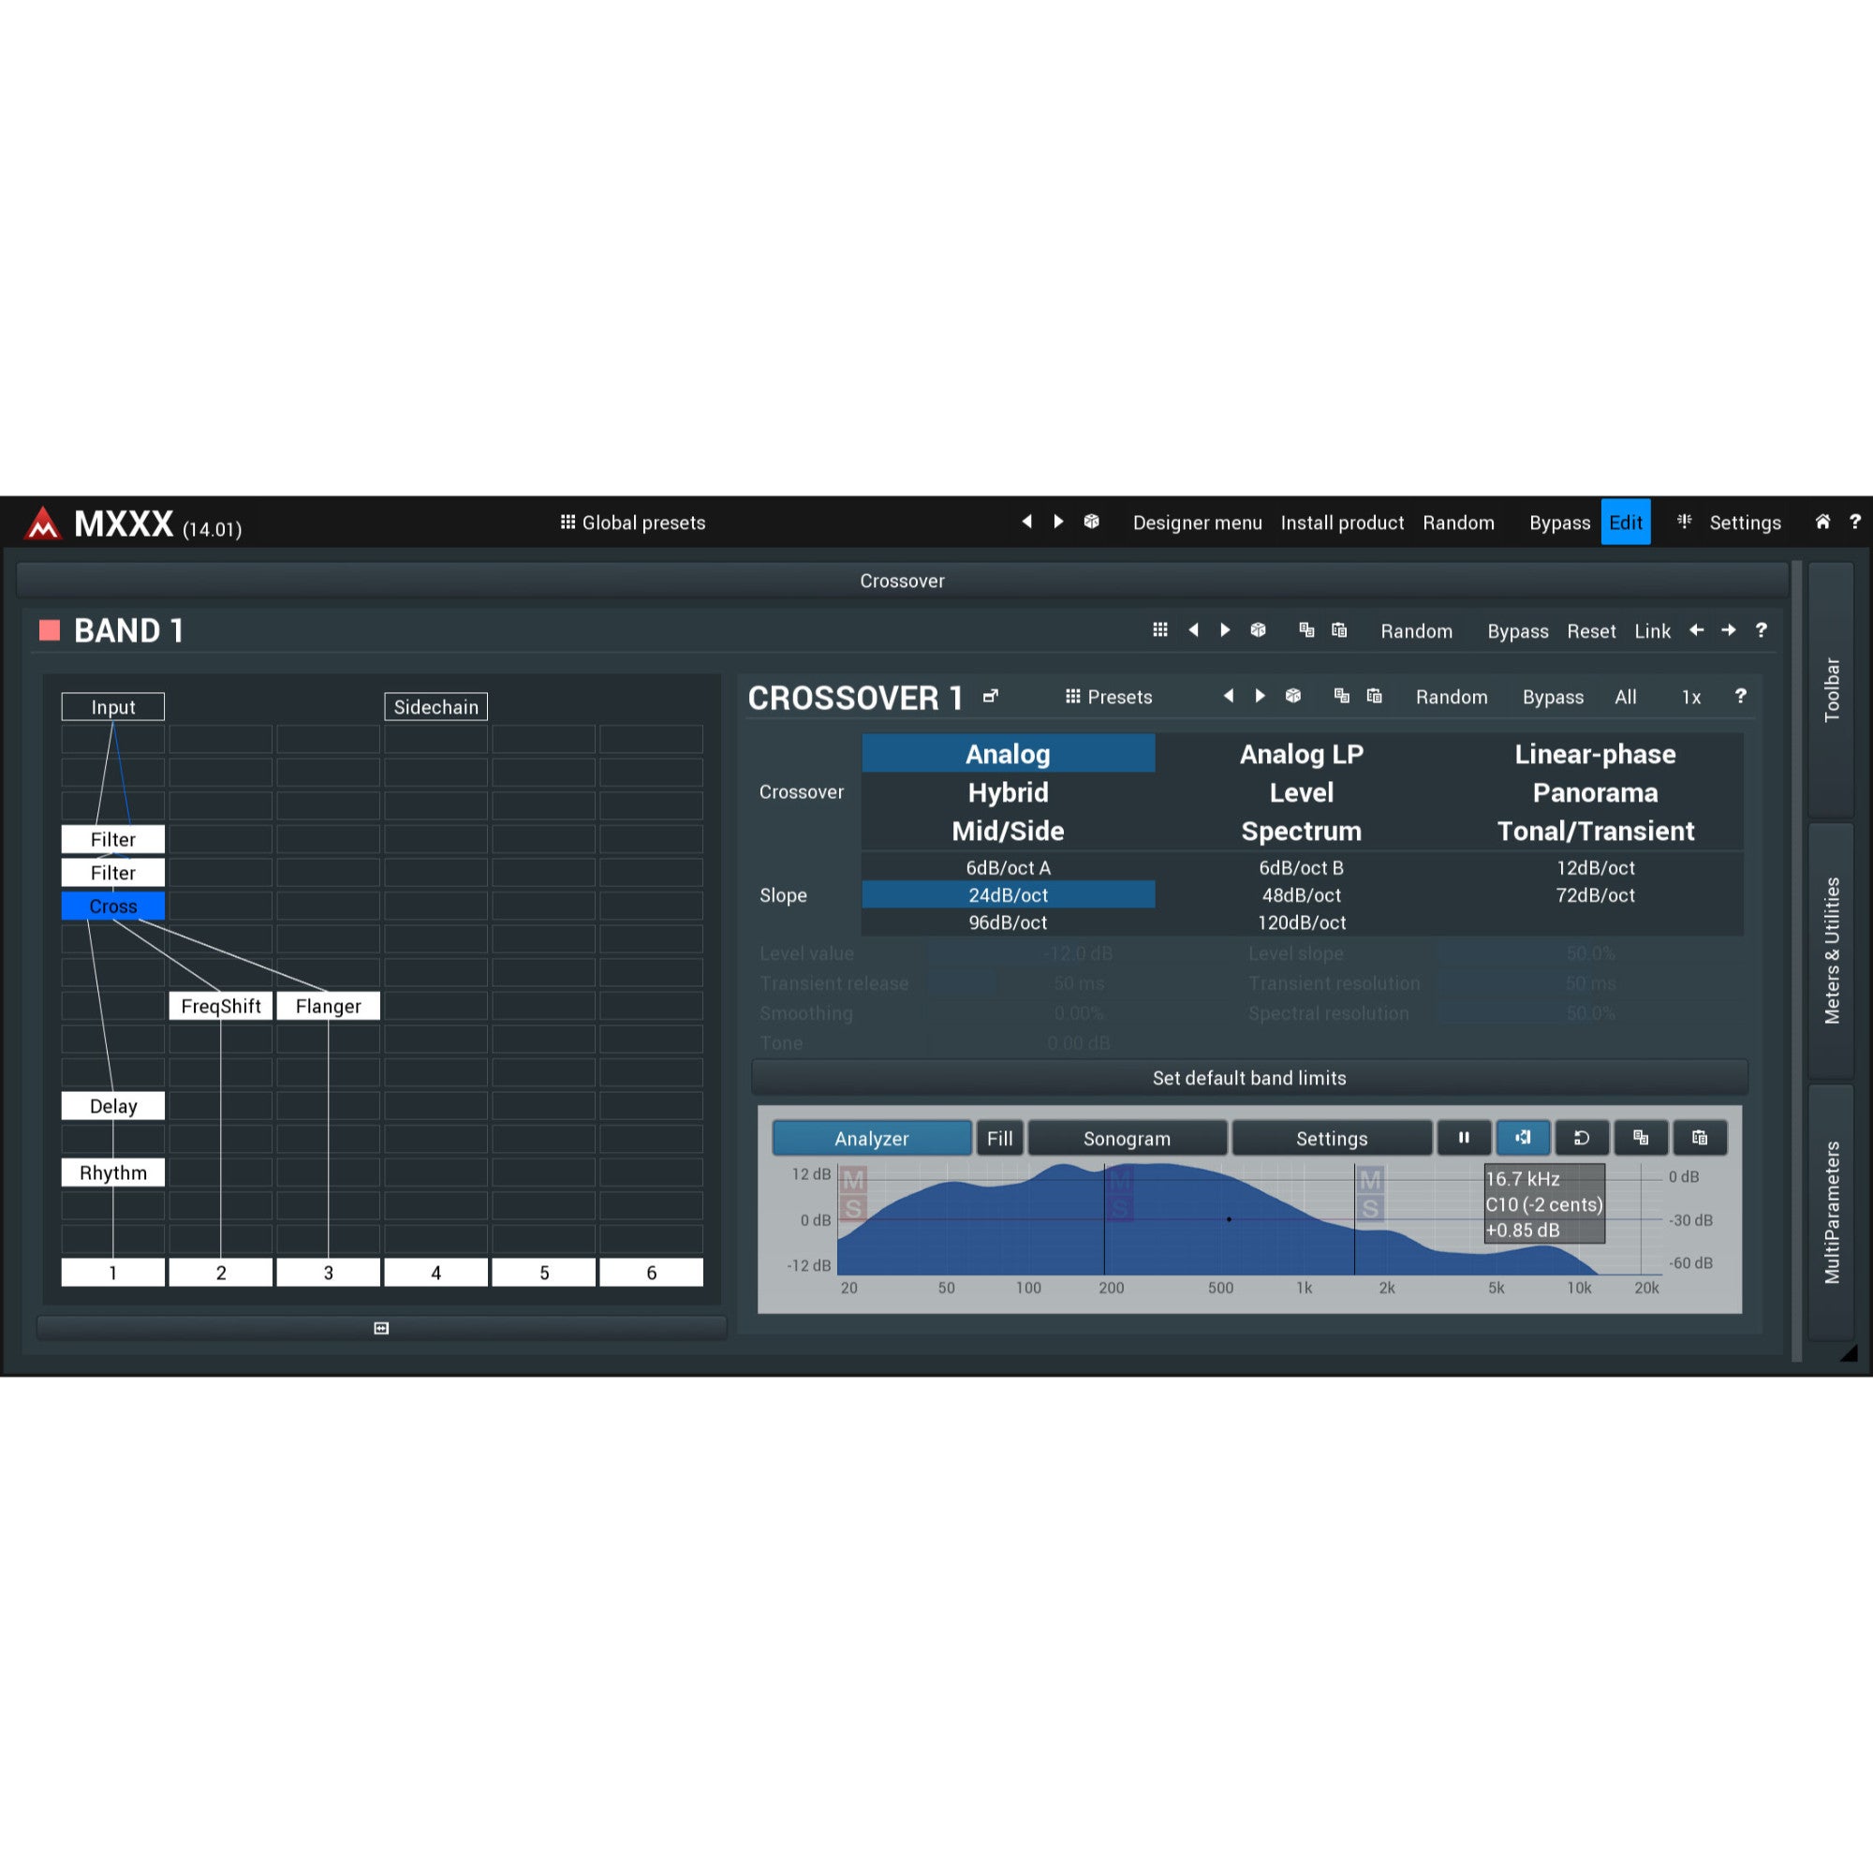1873x1873 pixels.
Task: Reset Band 1
Action: click(1591, 631)
